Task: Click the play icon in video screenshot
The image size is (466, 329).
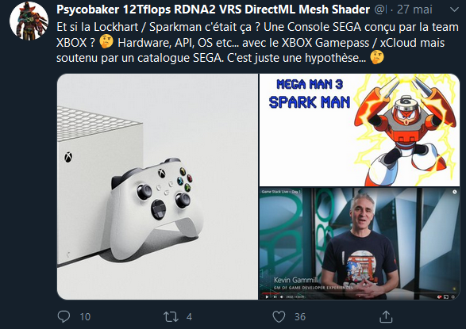Action: [x=267, y=296]
